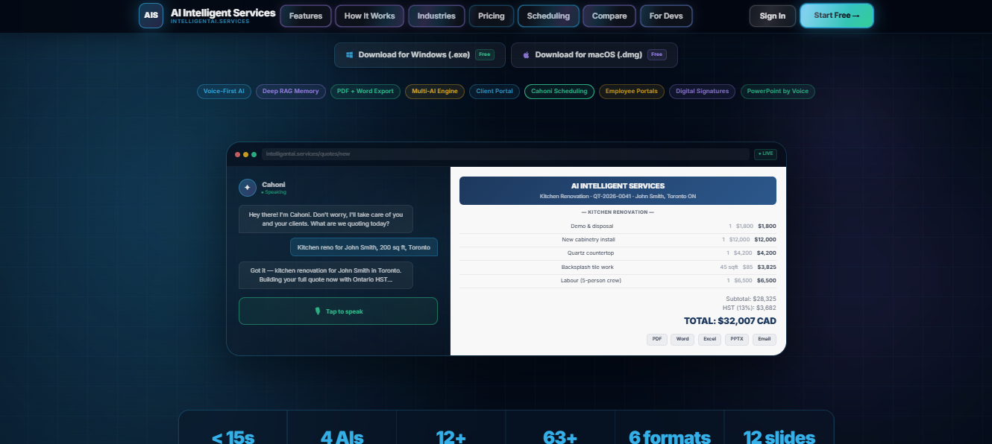This screenshot has width=992, height=444.
Task: Download for Windows (.exe)
Action: [x=420, y=55]
